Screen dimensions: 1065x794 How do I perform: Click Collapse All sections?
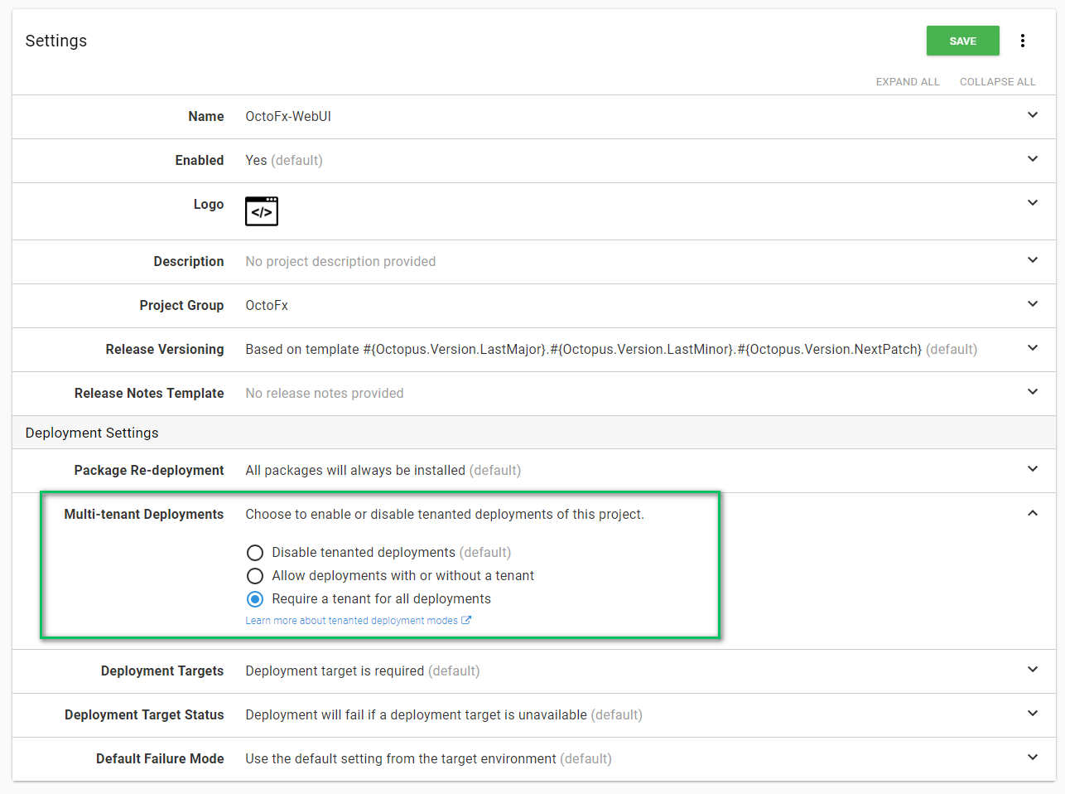(x=997, y=82)
